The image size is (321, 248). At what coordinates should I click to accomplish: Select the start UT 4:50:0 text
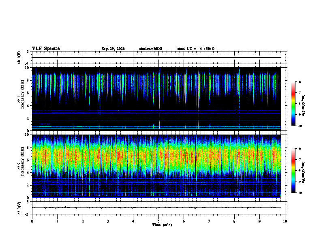pyautogui.click(x=196, y=49)
